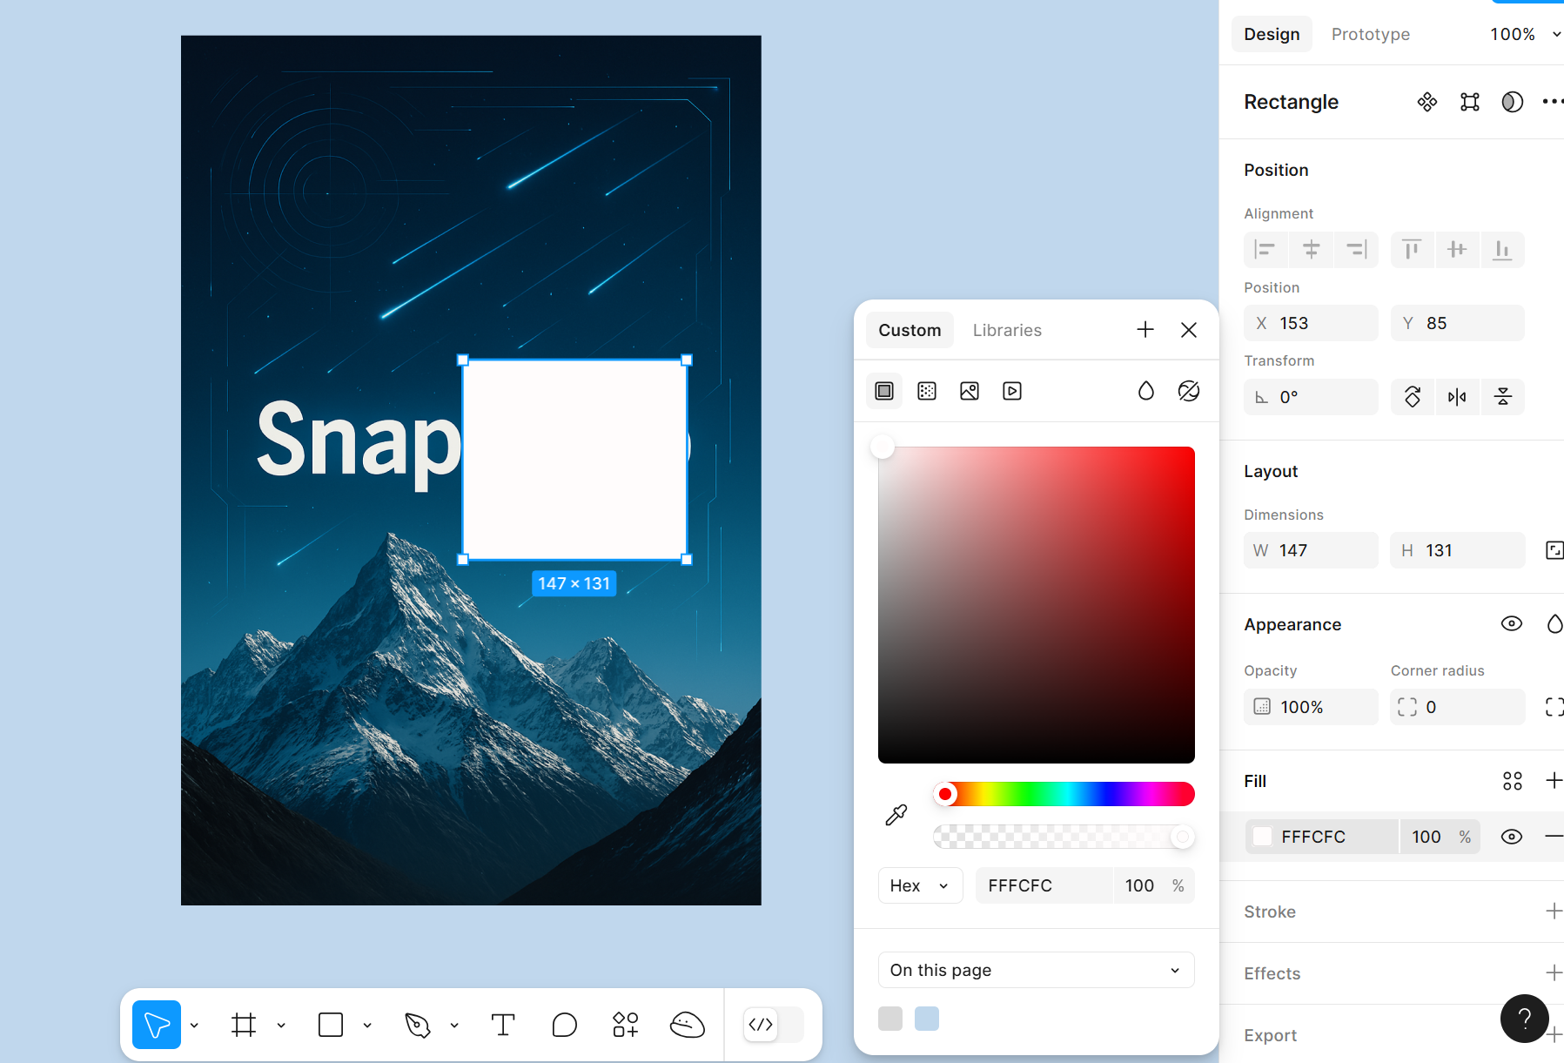Viewport: 1564px width, 1063px height.
Task: Choose Video fill type
Action: point(1012,391)
